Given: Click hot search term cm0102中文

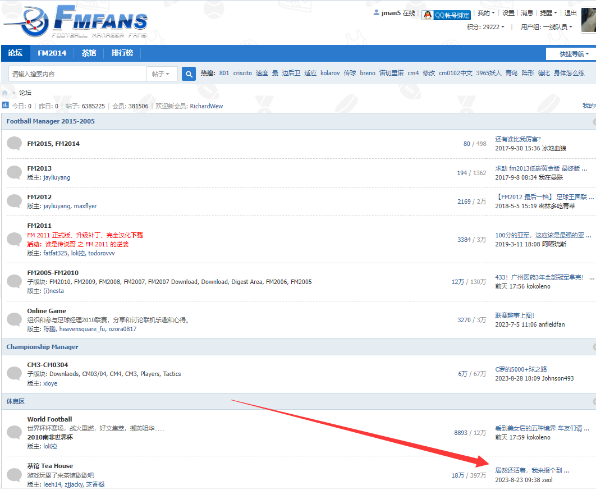Looking at the screenshot, I should pos(455,73).
